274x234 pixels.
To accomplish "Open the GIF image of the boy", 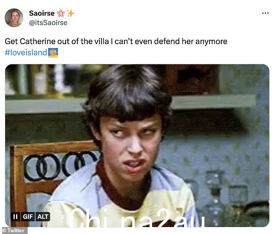I will (x=137, y=145).
